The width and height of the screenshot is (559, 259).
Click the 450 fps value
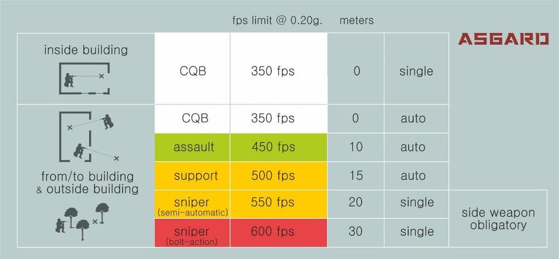(273, 147)
